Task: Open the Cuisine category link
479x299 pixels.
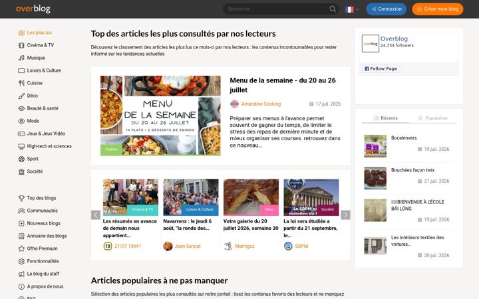Action: pos(35,83)
